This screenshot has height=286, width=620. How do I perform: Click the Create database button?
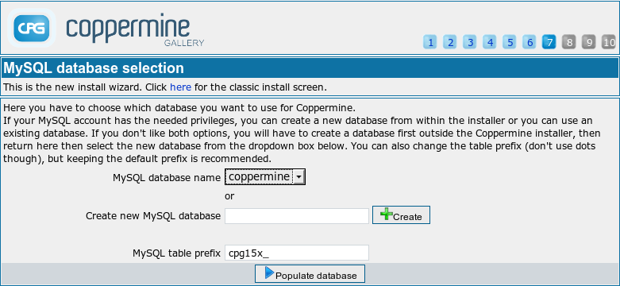click(x=401, y=215)
